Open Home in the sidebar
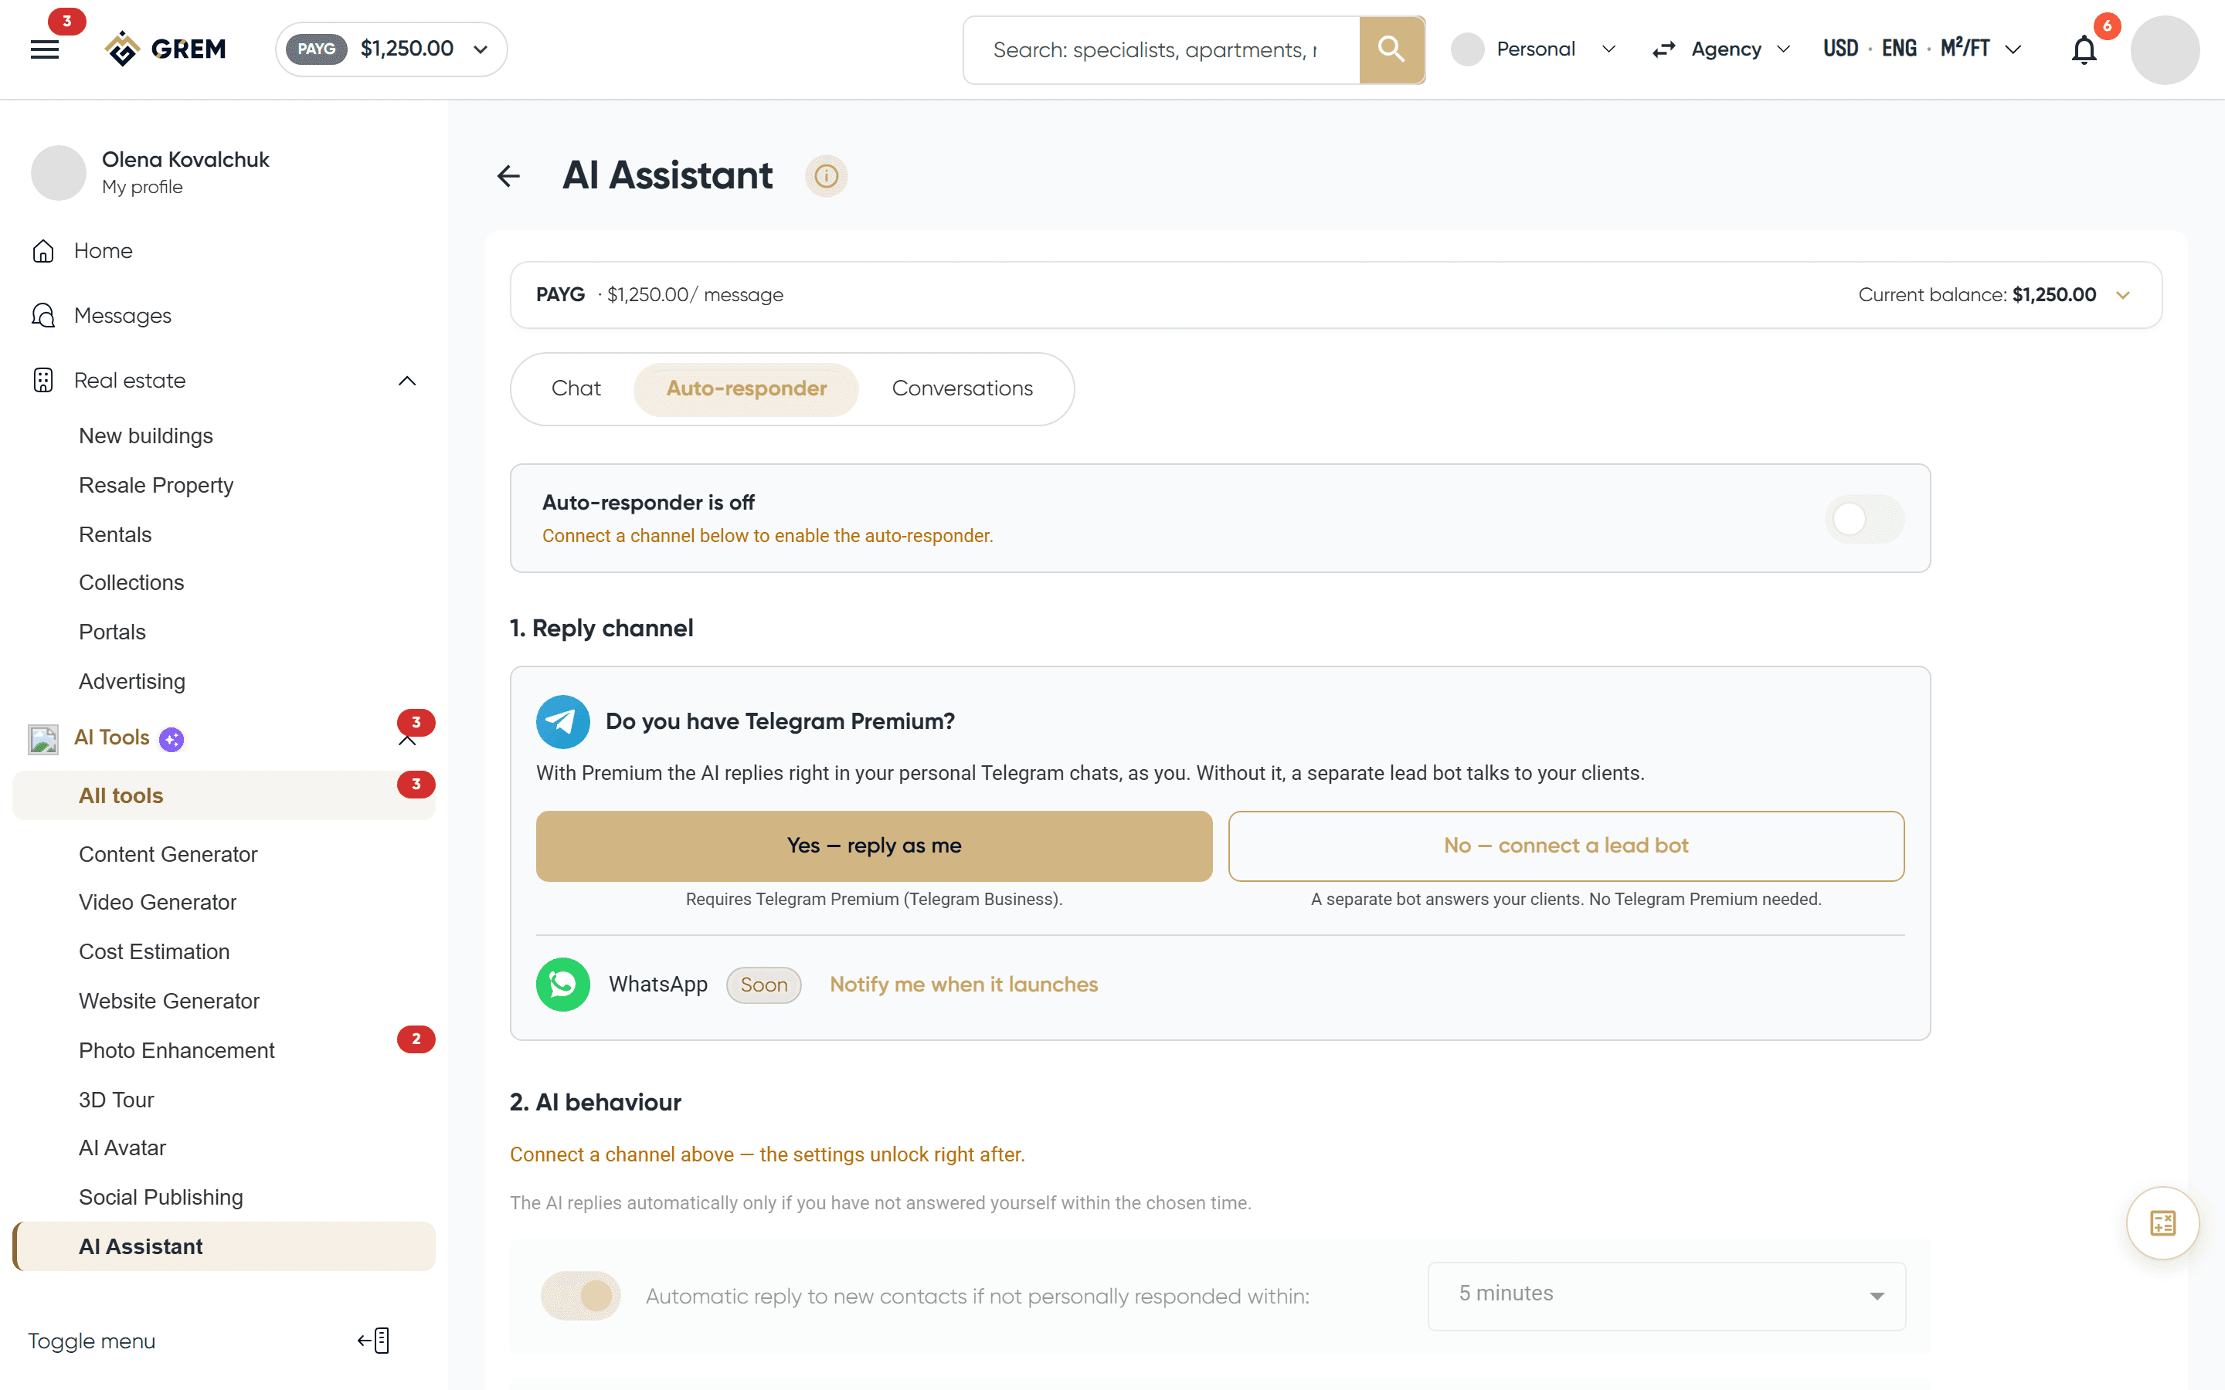The height and width of the screenshot is (1390, 2225). (x=103, y=251)
